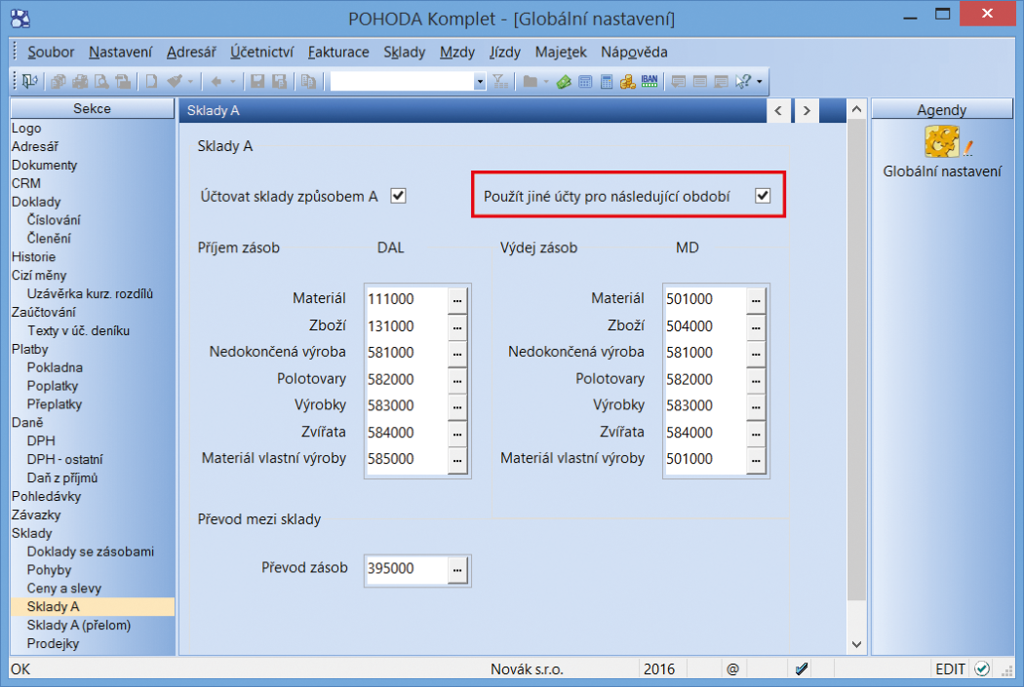
Task: Open ellipsis button for Výdej Zvířata 584000
Action: pos(756,433)
